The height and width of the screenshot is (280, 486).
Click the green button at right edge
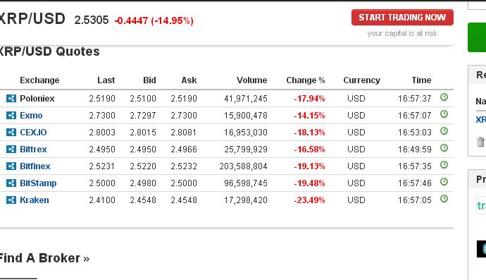[x=477, y=37]
